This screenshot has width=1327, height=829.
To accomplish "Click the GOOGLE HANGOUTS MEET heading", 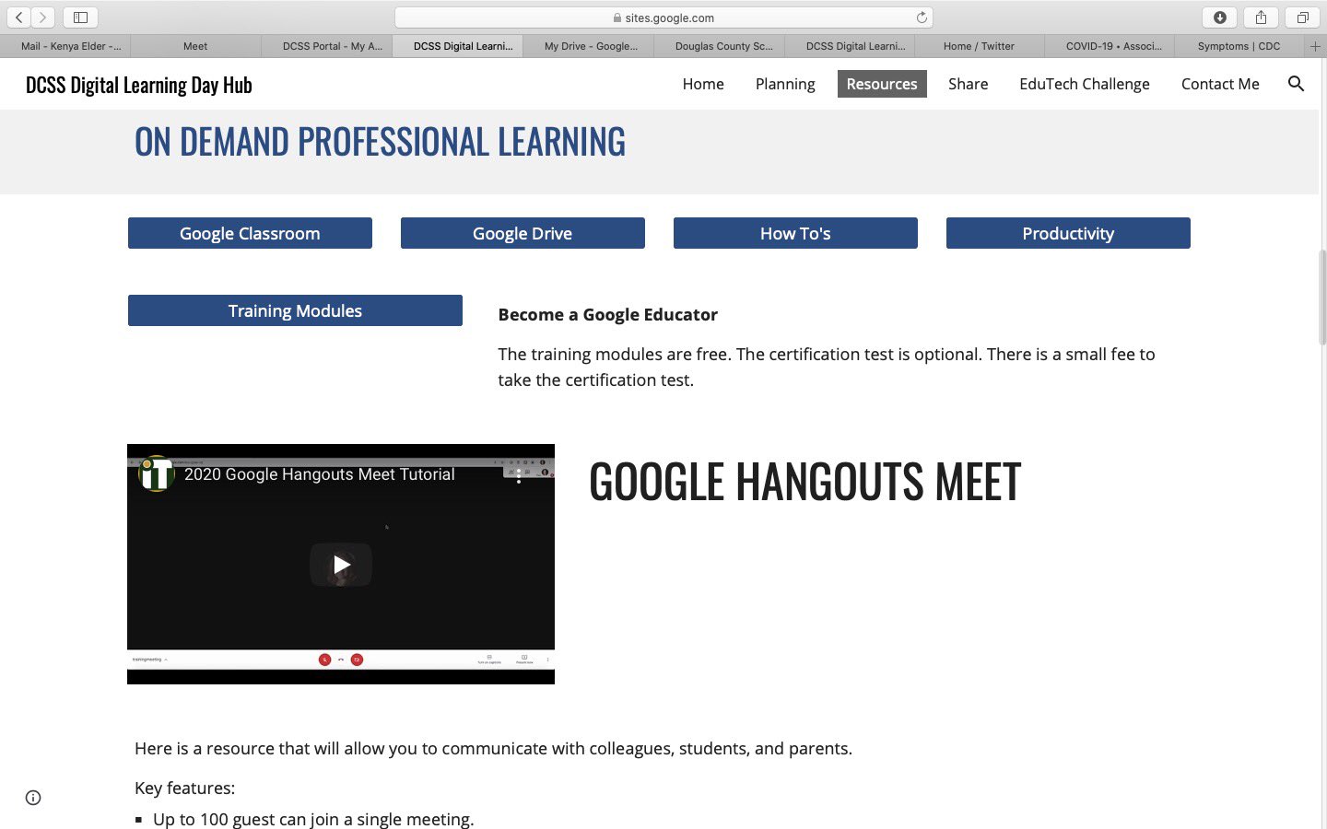I will pyautogui.click(x=804, y=482).
